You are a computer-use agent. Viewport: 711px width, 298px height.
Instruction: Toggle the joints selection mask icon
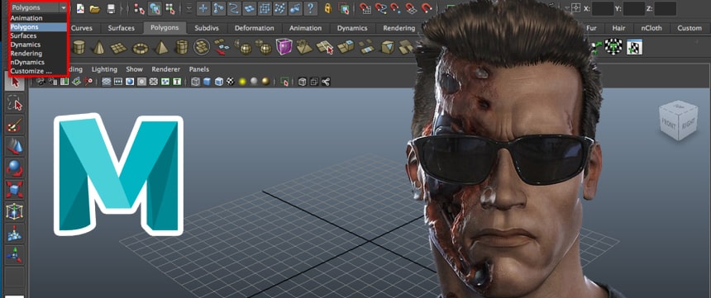pyautogui.click(x=219, y=8)
